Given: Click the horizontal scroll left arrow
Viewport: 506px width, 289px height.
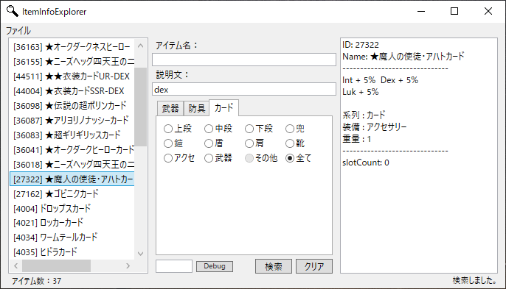Looking at the screenshot, I should tap(15, 265).
